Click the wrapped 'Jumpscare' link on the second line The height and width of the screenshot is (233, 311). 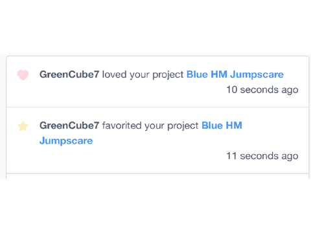click(66, 141)
